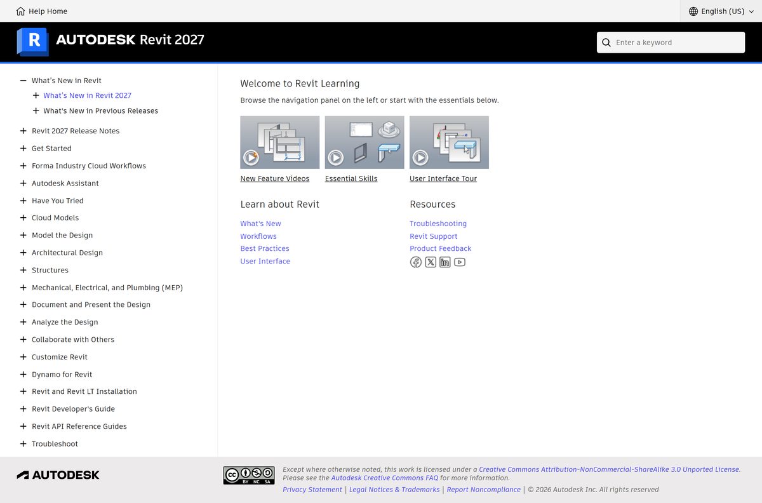Expand the Troubleshoot node
This screenshot has height=503, width=762.
tap(23, 444)
